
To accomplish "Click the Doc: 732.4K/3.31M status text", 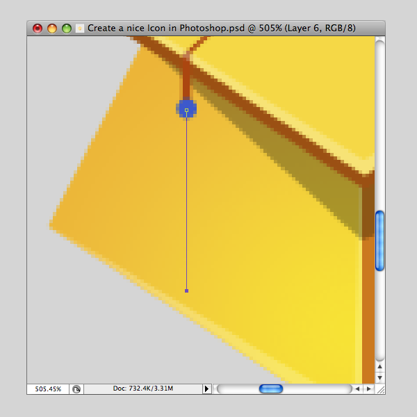I will (x=143, y=389).
